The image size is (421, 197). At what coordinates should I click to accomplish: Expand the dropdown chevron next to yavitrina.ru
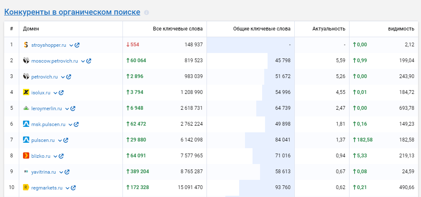click(61, 172)
